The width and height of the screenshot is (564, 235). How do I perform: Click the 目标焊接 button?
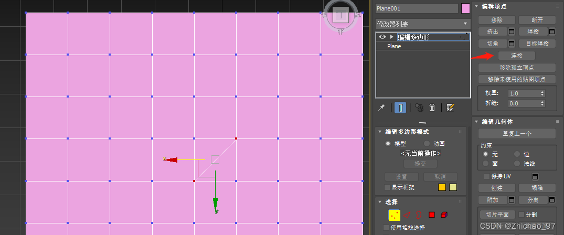537,44
